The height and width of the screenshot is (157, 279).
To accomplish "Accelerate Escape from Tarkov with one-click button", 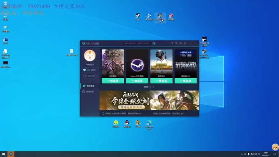I will tap(186, 81).
